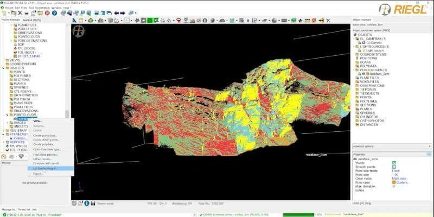The image size is (434, 217).
Task: Click the yellow arrow icon near toolbar end
Action: click(321, 20)
